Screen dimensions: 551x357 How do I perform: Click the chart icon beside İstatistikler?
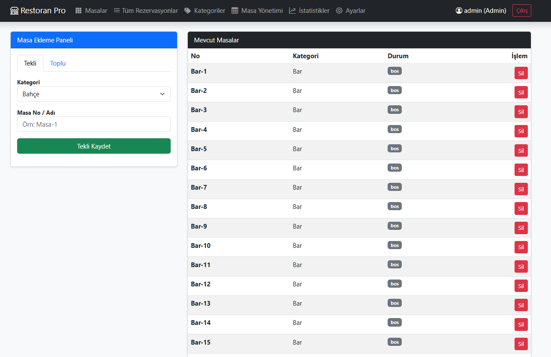[x=292, y=11]
